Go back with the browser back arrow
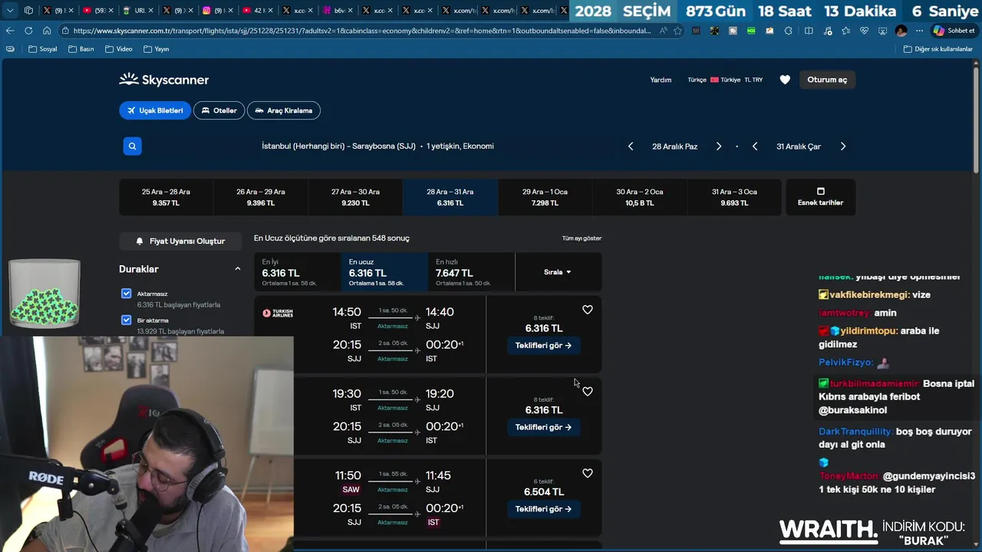 click(9, 31)
